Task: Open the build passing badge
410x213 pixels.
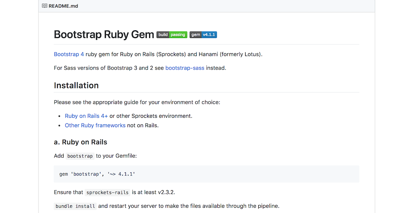Action: click(x=172, y=35)
